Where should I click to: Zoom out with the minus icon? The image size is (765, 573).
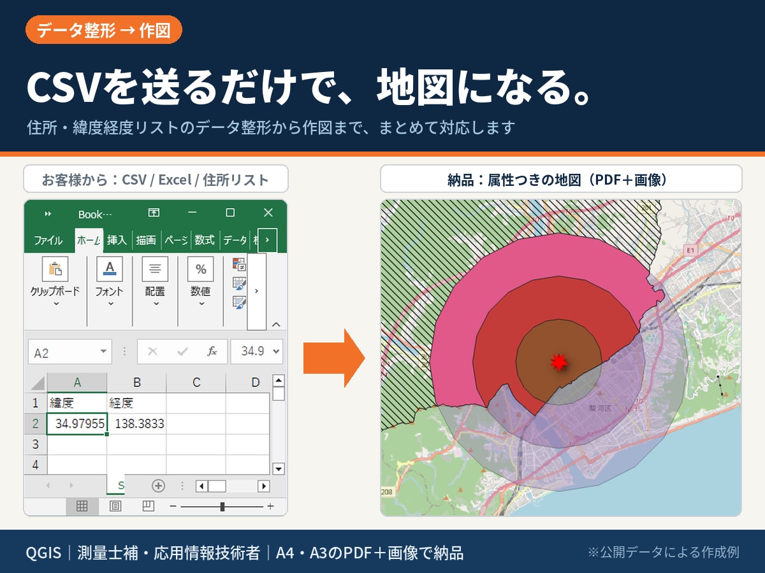(x=173, y=506)
